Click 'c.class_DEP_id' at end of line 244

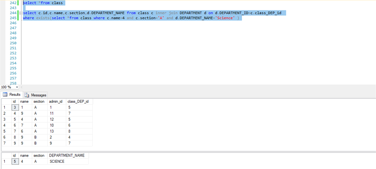266,13
